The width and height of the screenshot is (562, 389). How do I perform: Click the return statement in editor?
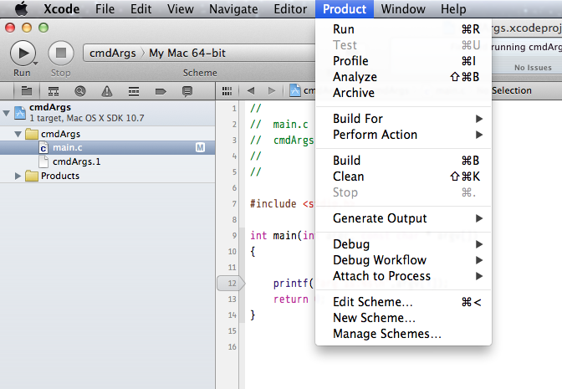tap(291, 299)
